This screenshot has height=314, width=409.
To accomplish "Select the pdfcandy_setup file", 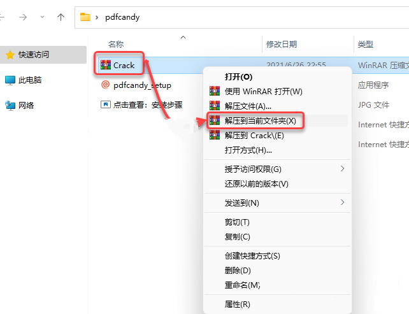I will (x=143, y=85).
